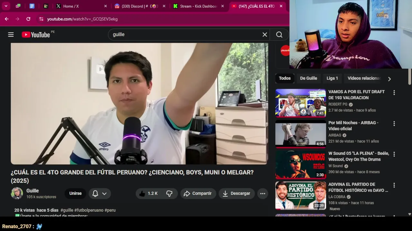Clear the search box with the X icon

pyautogui.click(x=265, y=35)
